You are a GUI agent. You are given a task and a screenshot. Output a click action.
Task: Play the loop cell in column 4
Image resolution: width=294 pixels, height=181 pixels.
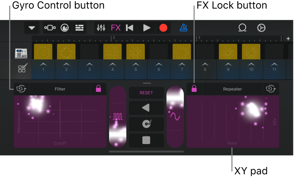pyautogui.click(x=113, y=52)
